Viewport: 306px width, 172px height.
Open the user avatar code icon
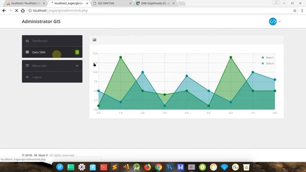click(x=273, y=21)
